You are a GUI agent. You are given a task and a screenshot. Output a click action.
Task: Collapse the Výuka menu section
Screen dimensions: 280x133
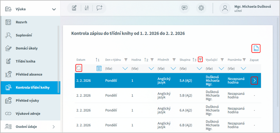tap(54, 9)
